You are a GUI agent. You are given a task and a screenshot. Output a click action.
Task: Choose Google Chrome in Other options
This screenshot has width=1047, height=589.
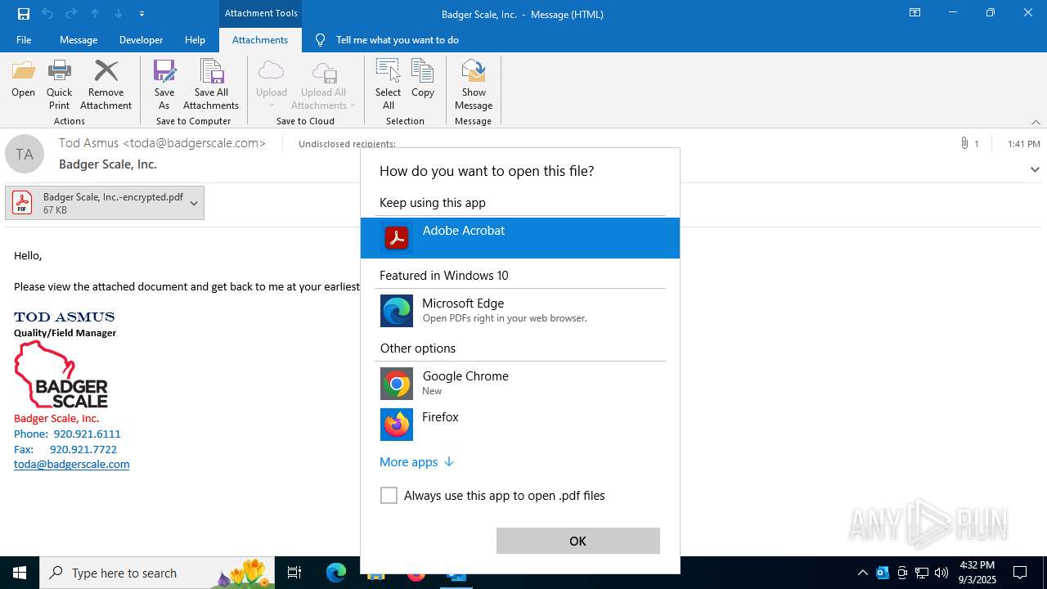520,383
